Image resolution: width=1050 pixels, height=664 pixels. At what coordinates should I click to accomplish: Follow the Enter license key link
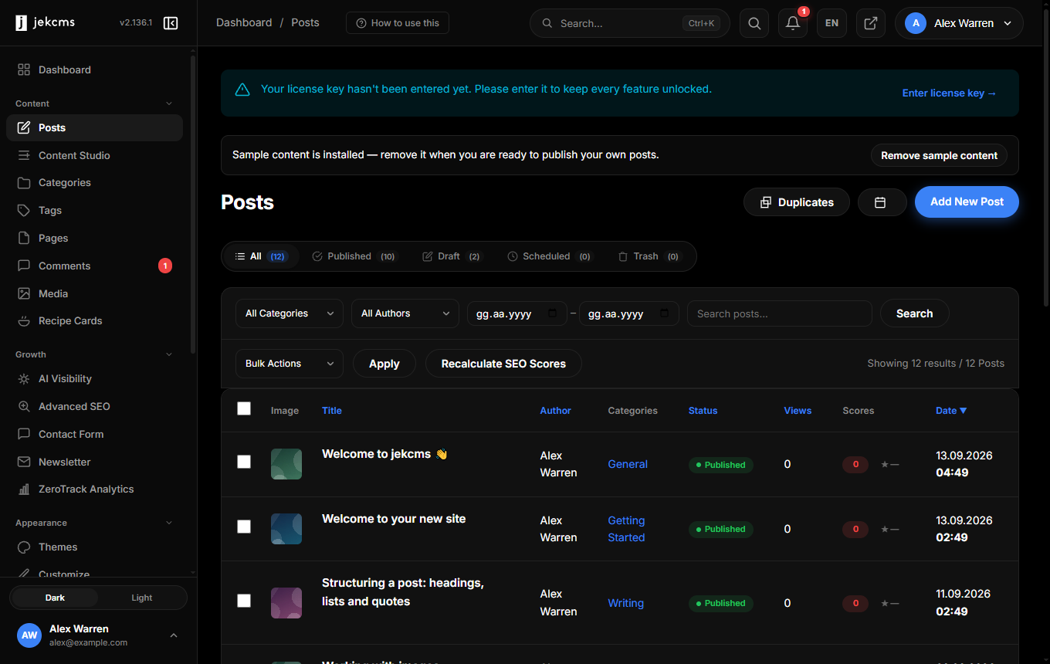(x=950, y=93)
